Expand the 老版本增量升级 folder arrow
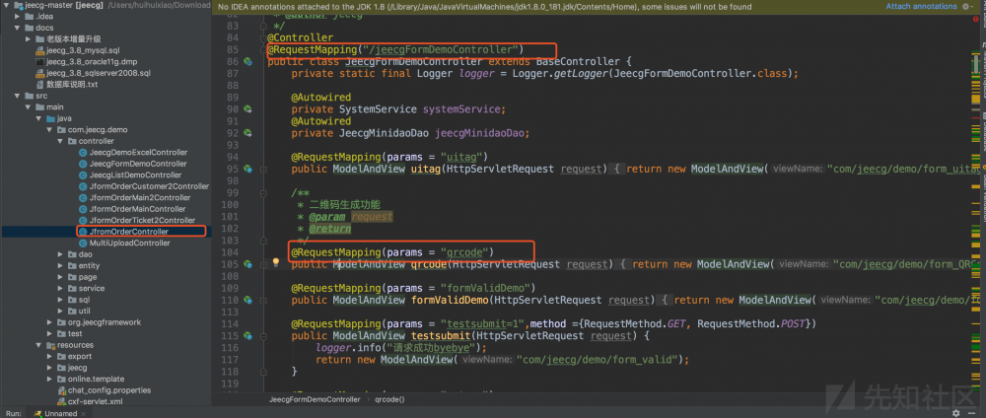Viewport: 986px width, 418px height. [x=29, y=39]
